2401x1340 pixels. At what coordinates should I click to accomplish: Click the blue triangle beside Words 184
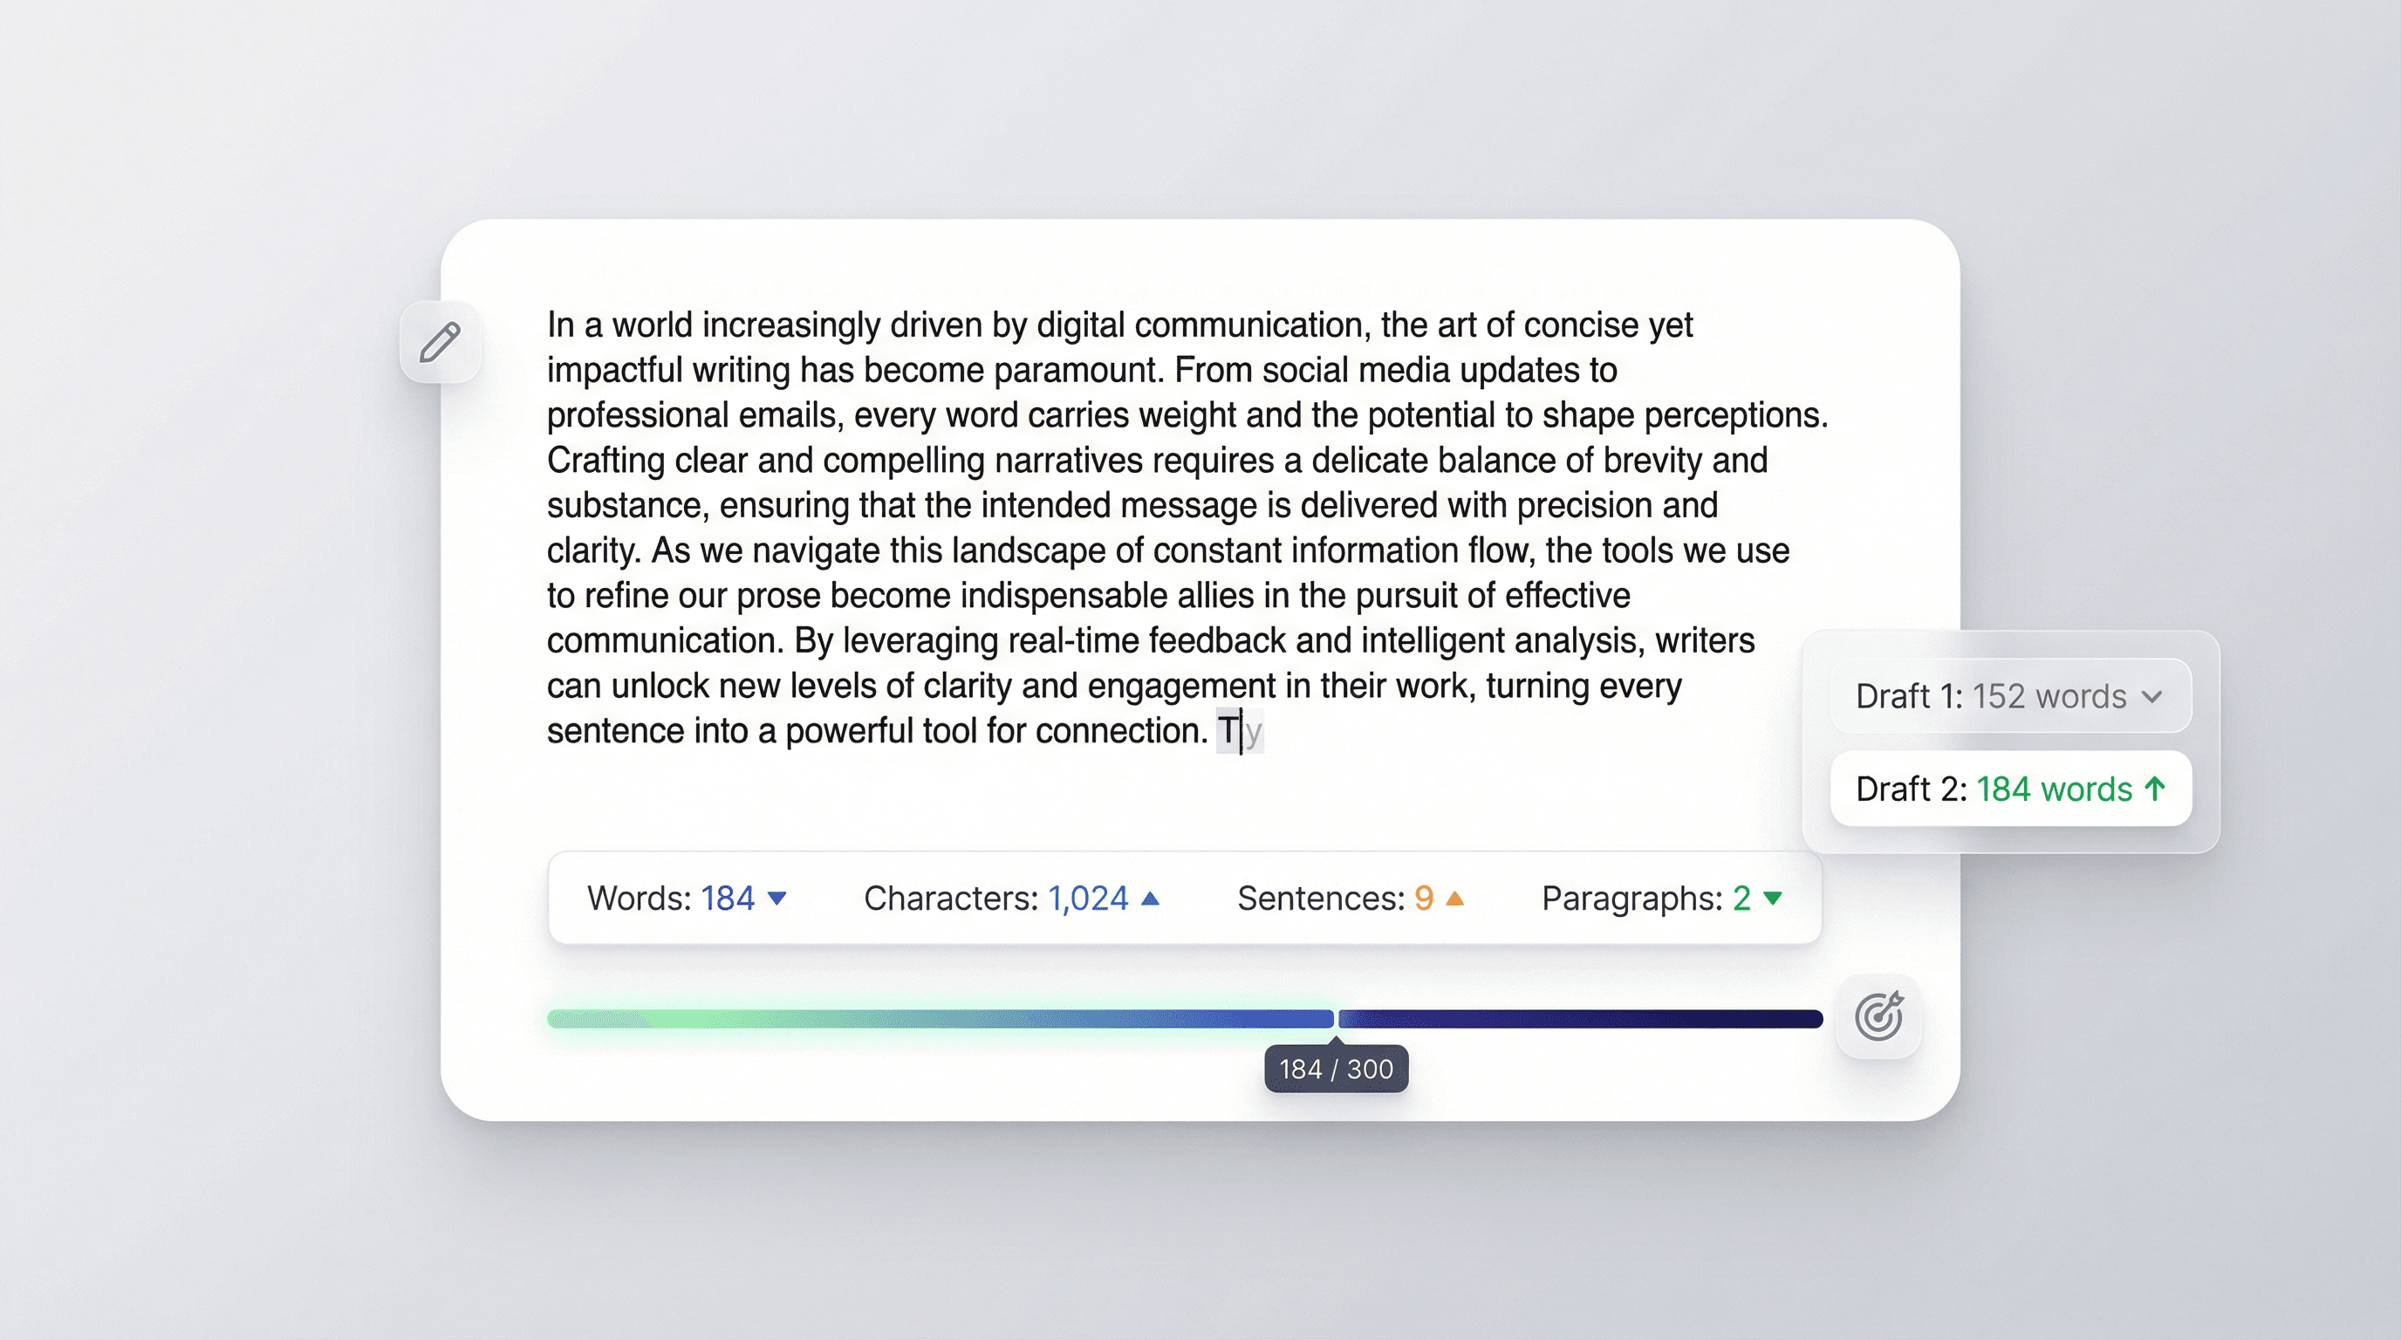coord(776,899)
